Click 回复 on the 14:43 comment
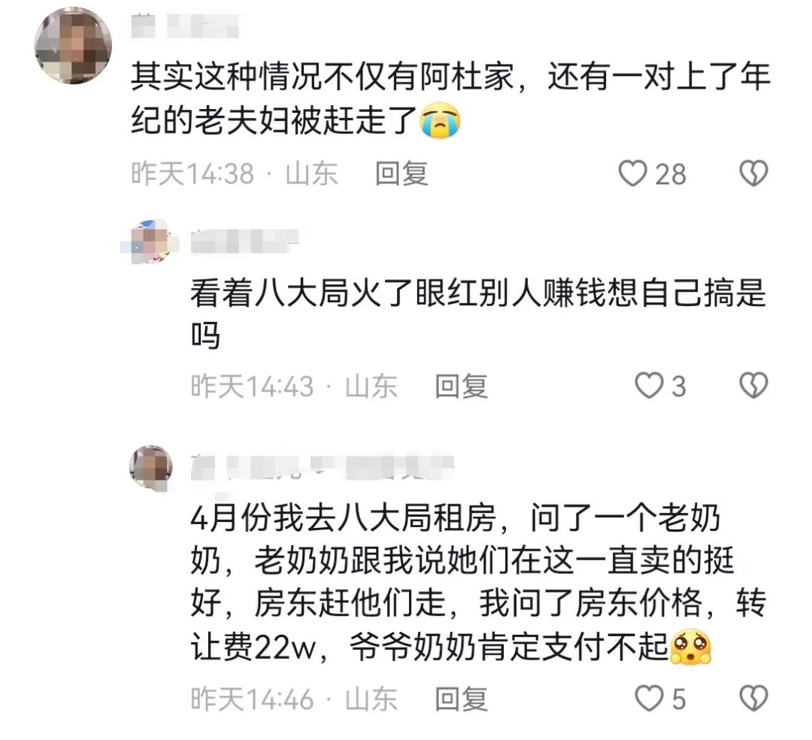812x740 pixels. point(462,387)
